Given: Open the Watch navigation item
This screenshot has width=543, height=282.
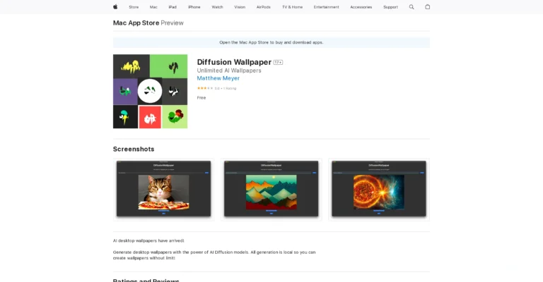Looking at the screenshot, I should [x=217, y=7].
